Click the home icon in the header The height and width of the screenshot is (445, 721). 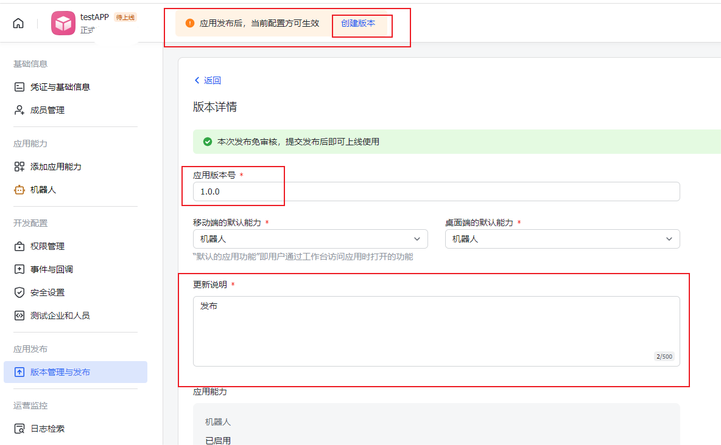[x=18, y=23]
